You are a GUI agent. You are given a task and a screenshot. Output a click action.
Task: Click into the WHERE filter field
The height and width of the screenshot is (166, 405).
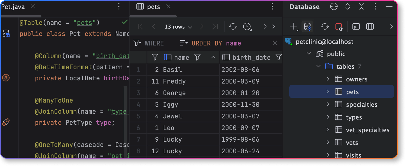click(x=154, y=43)
